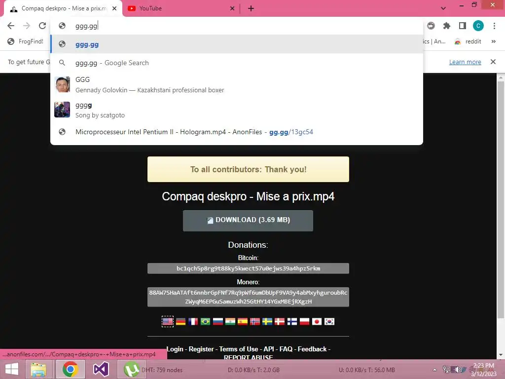
Task: Open the reddit bookmark
Action: point(468,41)
